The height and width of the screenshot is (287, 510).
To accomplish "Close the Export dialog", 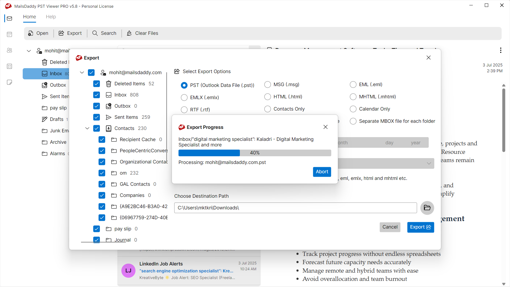I will coord(428,58).
